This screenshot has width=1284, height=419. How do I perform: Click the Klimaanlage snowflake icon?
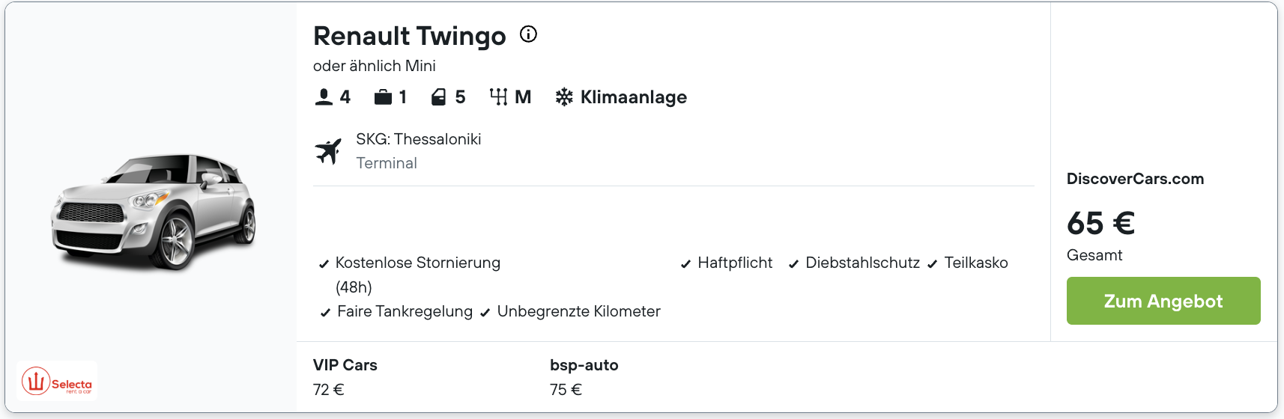564,97
